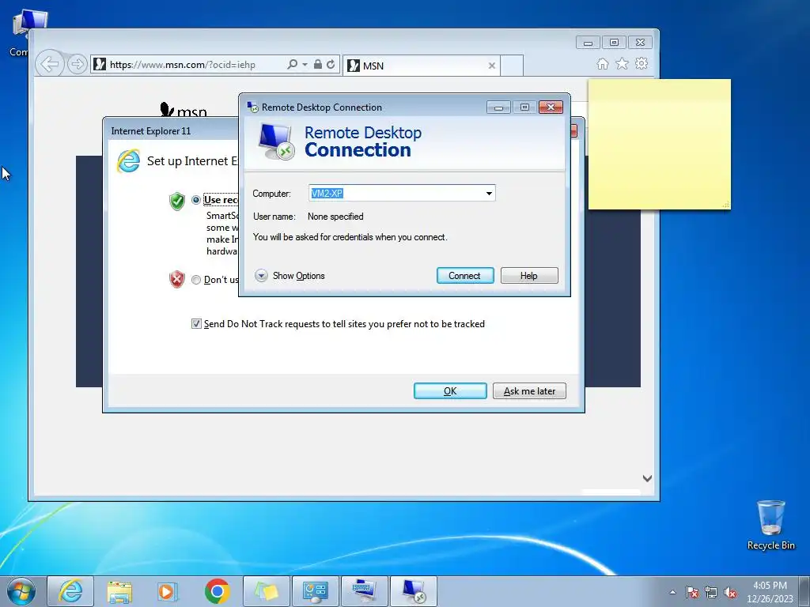Click the Internet Explorer forward arrow
Image resolution: width=810 pixels, height=607 pixels.
pos(77,65)
